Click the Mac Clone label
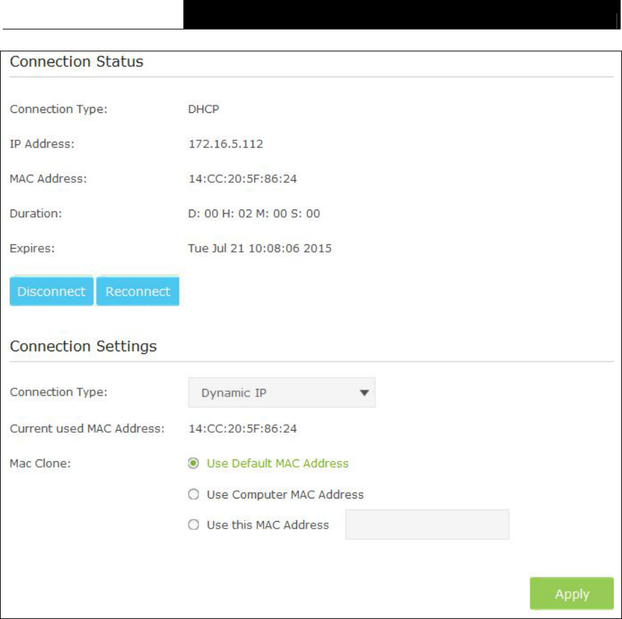622x619 pixels. tap(40, 464)
